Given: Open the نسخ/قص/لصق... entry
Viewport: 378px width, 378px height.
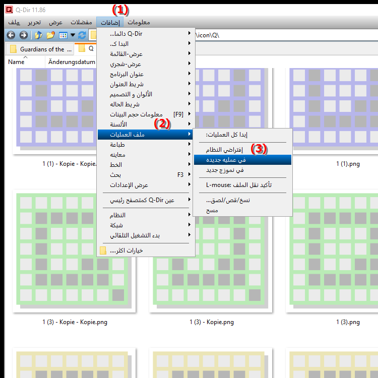Looking at the screenshot, I should (242, 200).
